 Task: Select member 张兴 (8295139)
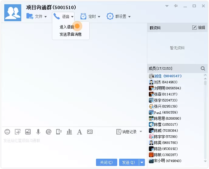176,106
